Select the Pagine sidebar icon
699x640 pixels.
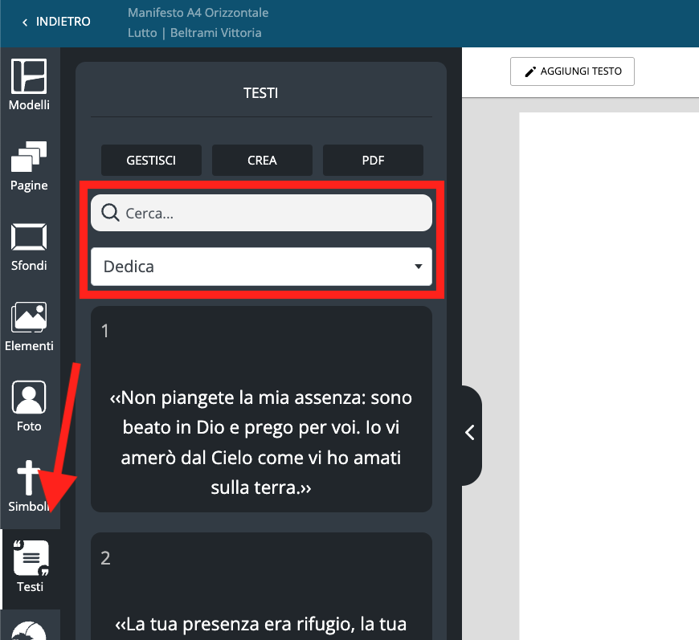(x=29, y=165)
